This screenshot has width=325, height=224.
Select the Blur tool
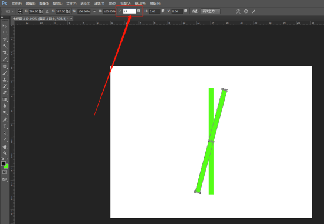[x=5, y=106]
